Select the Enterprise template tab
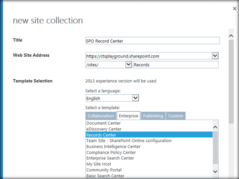239x179 pixels. pyautogui.click(x=128, y=116)
